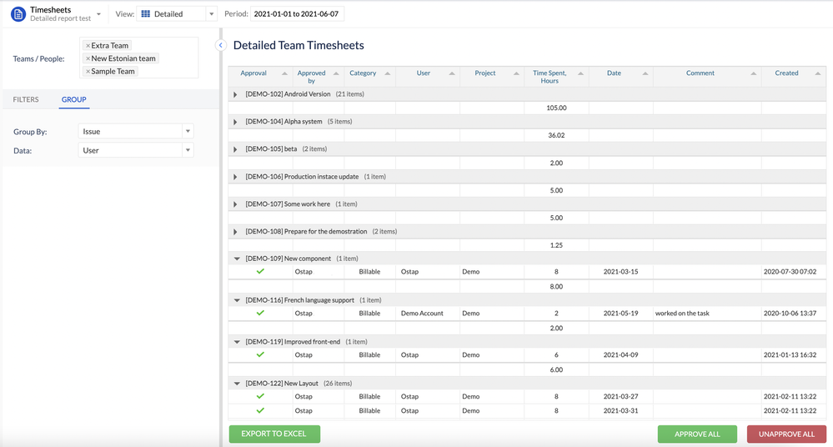Viewport: 833px width, 447px height.
Task: Click the EXPORT TO EXCEL button
Action: (274, 434)
